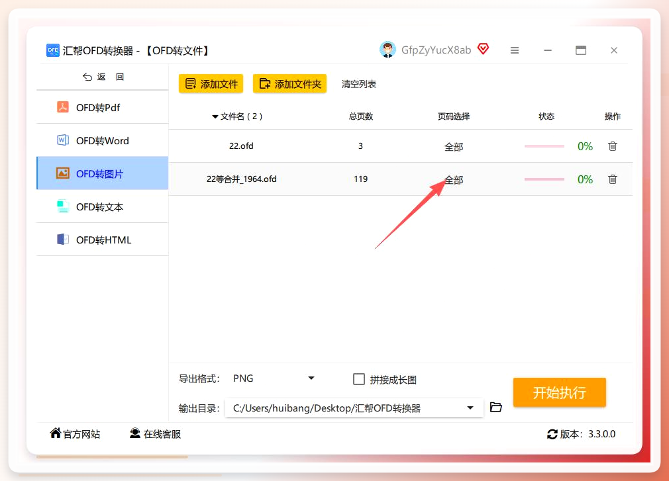
Task: Click the OFD转文本 text icon
Action: [63, 206]
